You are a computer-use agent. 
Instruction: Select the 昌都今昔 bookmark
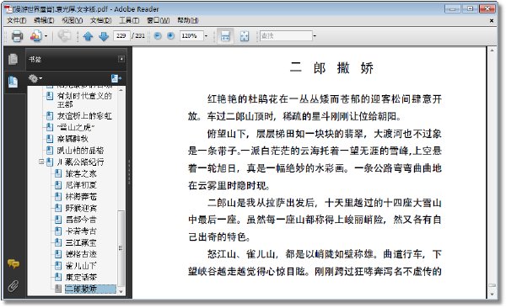pyautogui.click(x=81, y=220)
